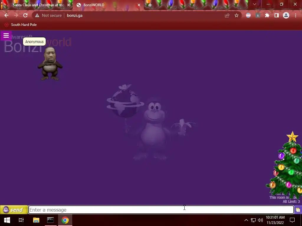Screen dimensions: 302x226
Task: Toggle the browser side panel
Action: pyautogui.click(x=277, y=16)
